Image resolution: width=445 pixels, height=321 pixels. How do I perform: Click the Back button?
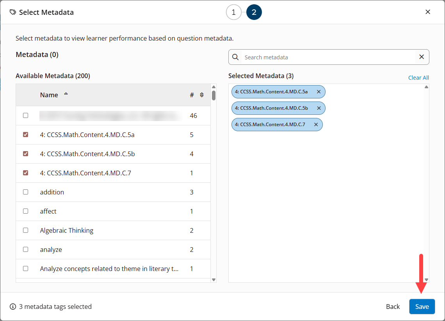point(393,307)
